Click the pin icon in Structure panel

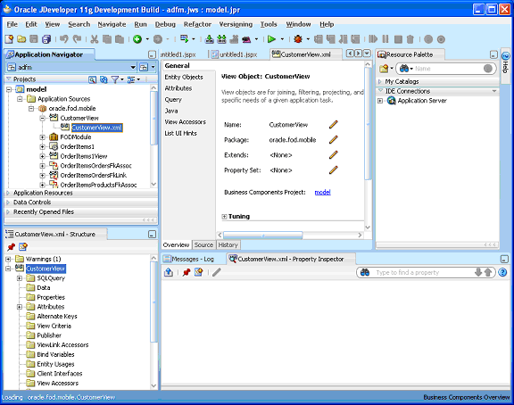click(x=11, y=247)
